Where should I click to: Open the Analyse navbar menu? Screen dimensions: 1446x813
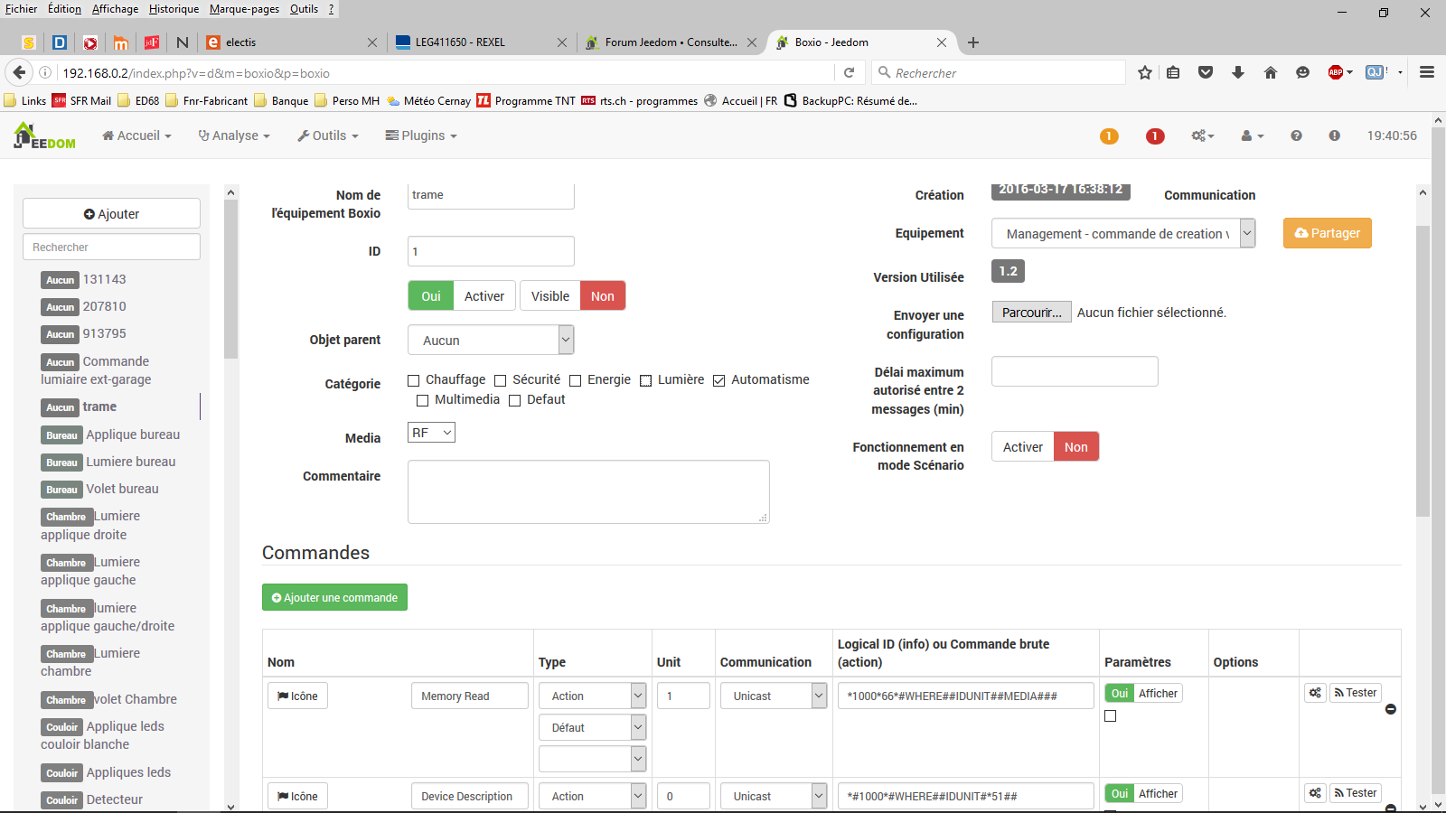tap(234, 135)
